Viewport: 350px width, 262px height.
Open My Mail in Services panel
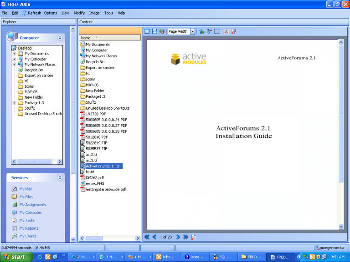25,189
